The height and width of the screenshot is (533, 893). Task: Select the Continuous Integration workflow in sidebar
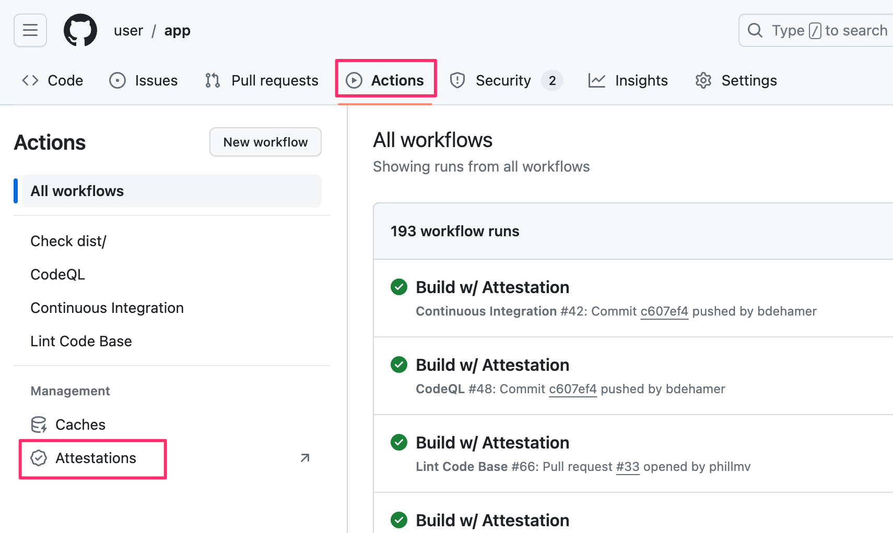pyautogui.click(x=107, y=308)
